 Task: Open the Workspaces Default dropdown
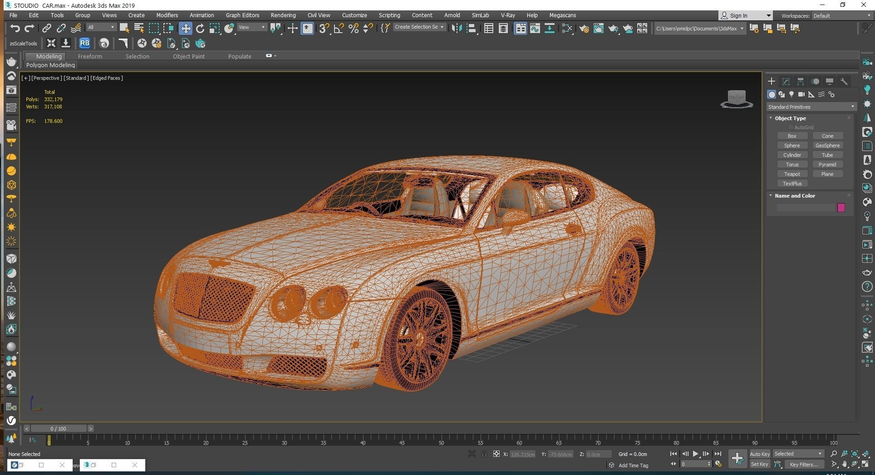click(841, 16)
